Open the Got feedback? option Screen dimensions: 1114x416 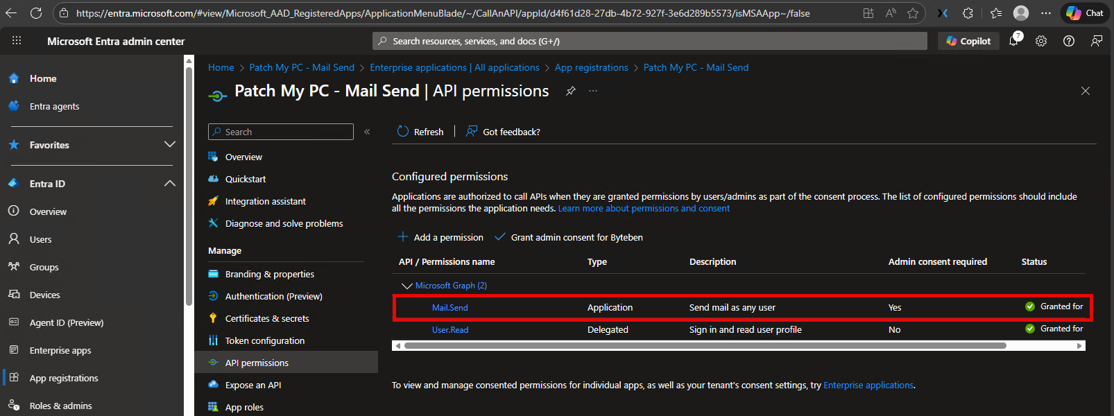point(503,132)
